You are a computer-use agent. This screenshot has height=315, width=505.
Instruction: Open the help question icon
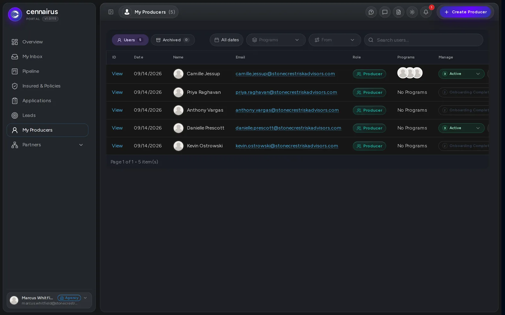pos(371,12)
